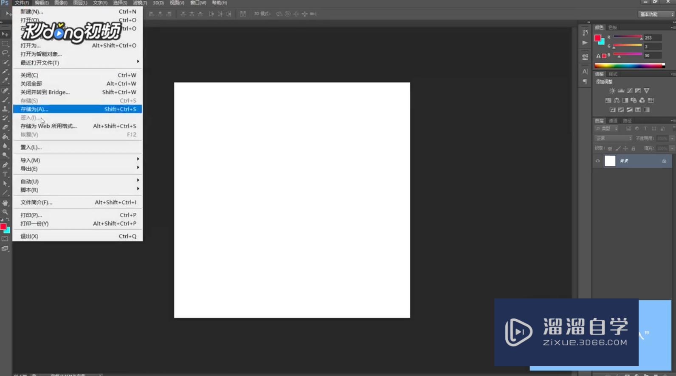The image size is (676, 376).
Task: Choose 新建(N)... menu item
Action: tap(77, 11)
